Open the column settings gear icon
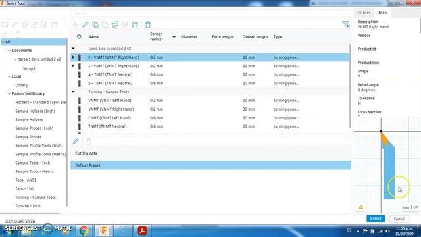The width and height of the screenshot is (421, 237). point(79,36)
